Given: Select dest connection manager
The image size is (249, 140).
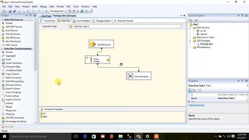Looking at the screenshot, I should point(44,117).
